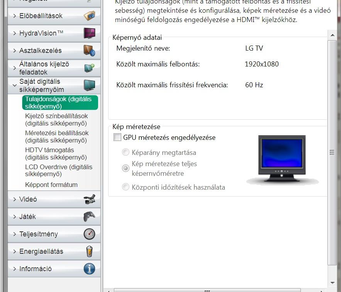
Task: Click the Előbeállítások presets icon
Action: tap(89, 16)
